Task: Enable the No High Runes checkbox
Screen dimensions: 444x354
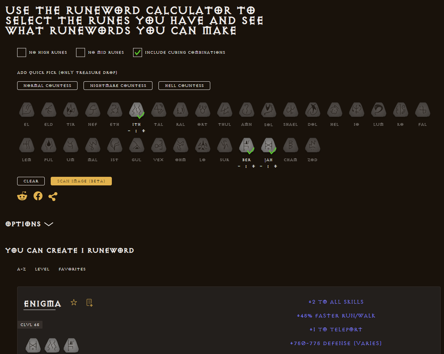Action: coord(22,53)
